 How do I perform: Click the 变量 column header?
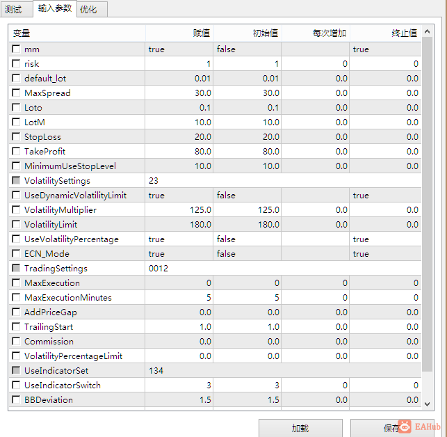77,33
